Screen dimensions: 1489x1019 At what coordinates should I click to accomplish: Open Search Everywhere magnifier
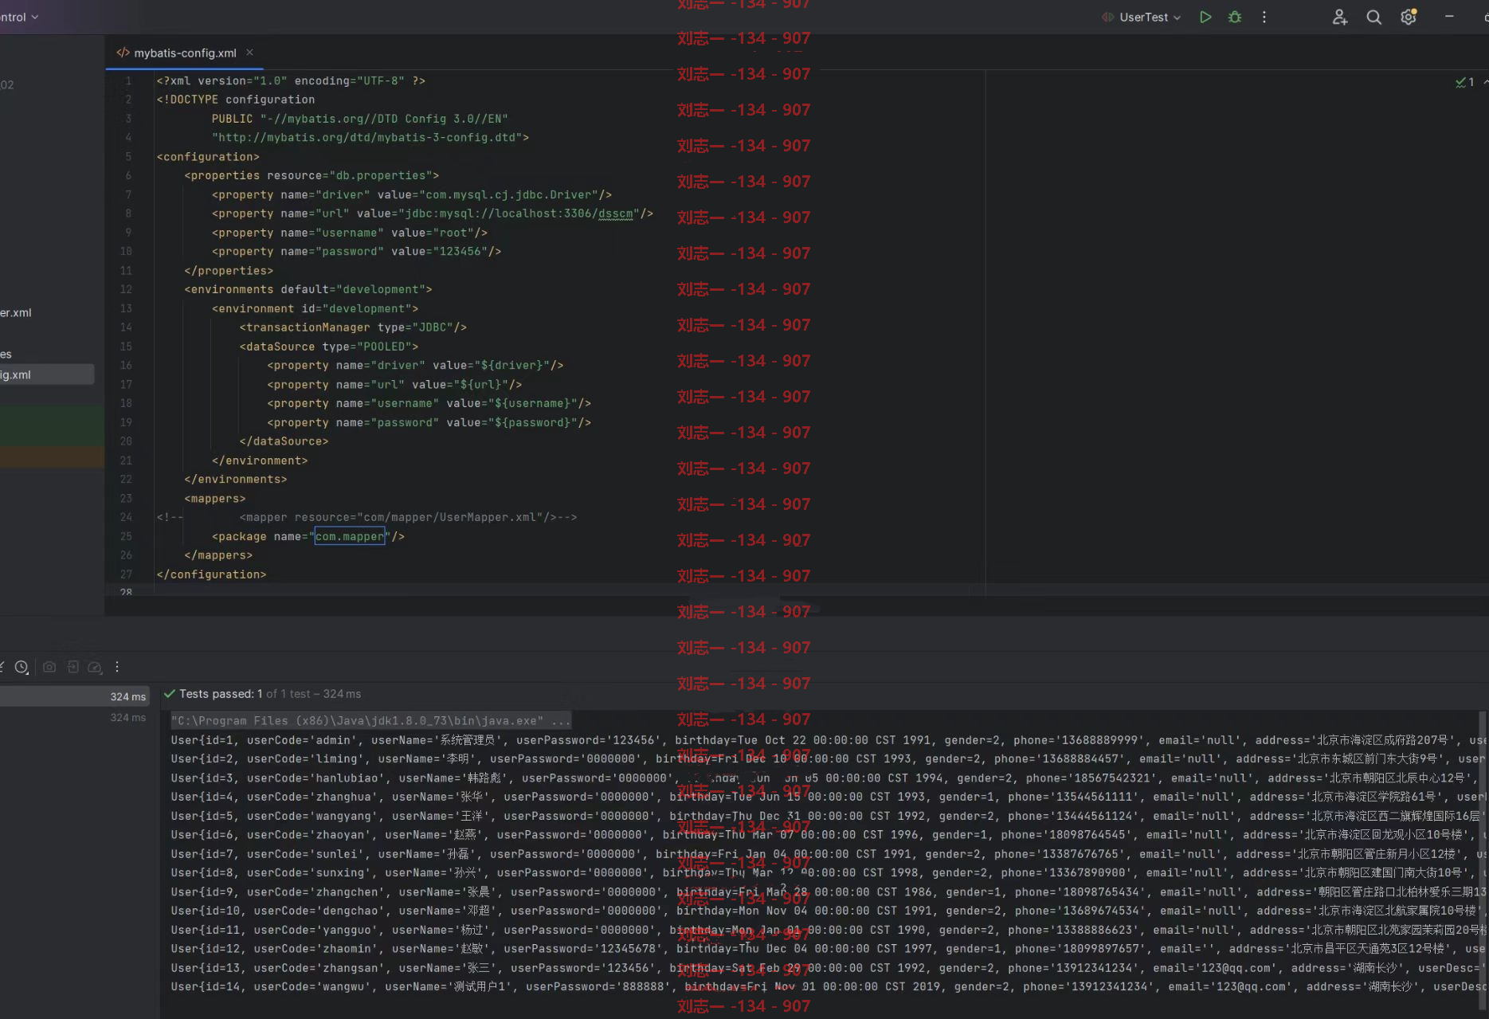click(1374, 17)
